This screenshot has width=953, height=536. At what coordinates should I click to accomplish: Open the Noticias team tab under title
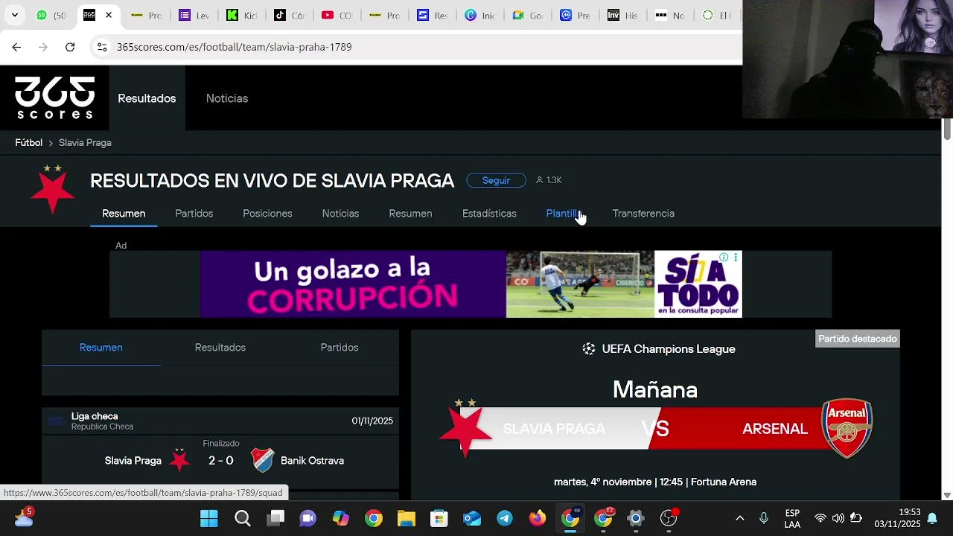tap(340, 214)
